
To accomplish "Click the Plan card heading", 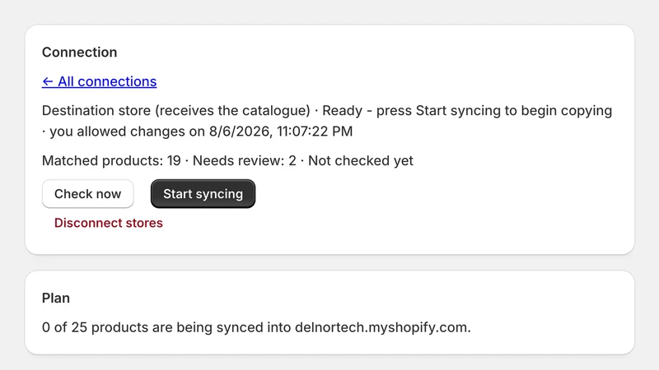I will 56,298.
